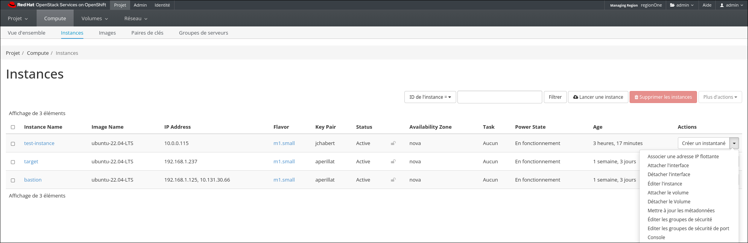Viewport: 748px width, 243px height.
Task: Click the IP address 10.0.0.115
Action: [x=176, y=143]
